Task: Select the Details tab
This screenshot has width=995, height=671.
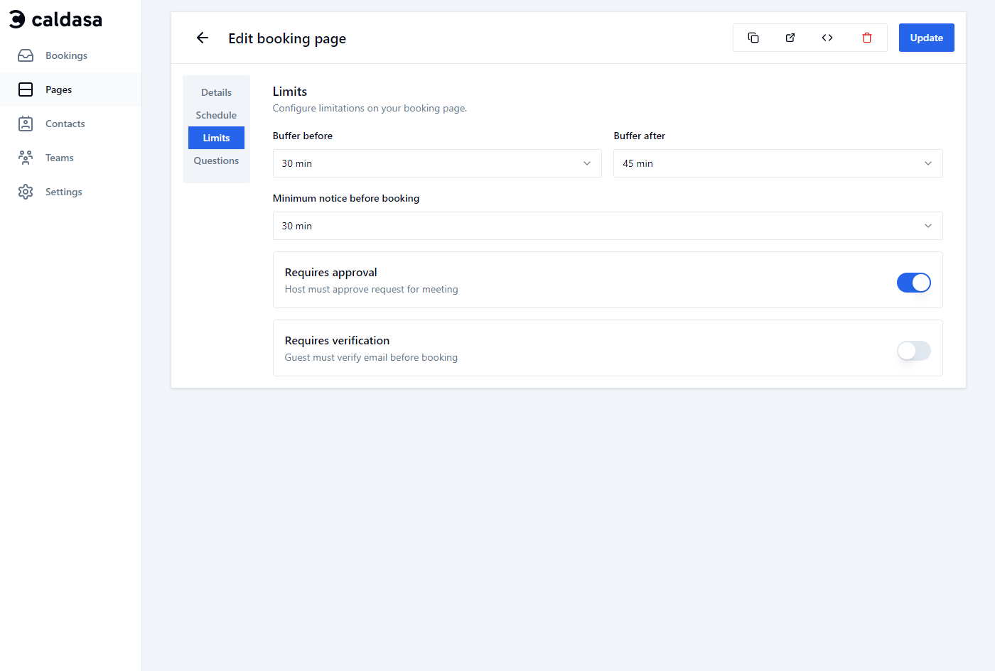Action: [x=216, y=92]
